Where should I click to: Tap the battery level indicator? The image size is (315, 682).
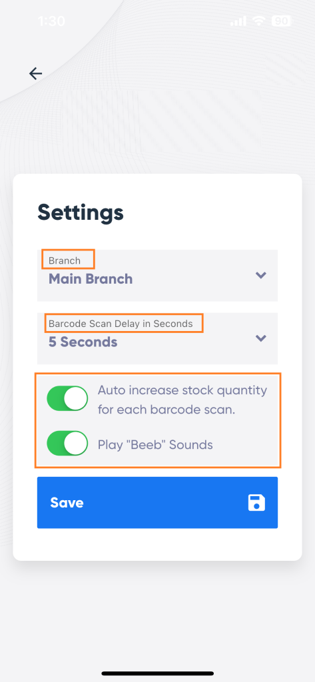click(x=281, y=21)
